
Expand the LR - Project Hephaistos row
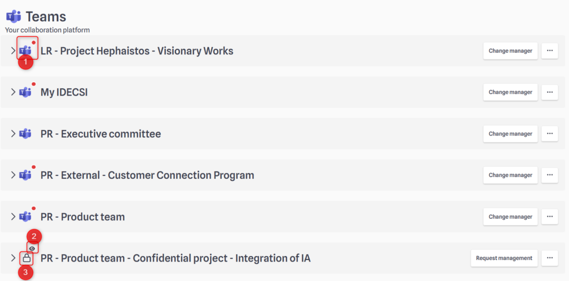tap(13, 51)
